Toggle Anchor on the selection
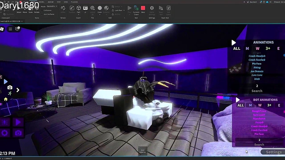This screenshot has height=160, width=285. pos(116,14)
